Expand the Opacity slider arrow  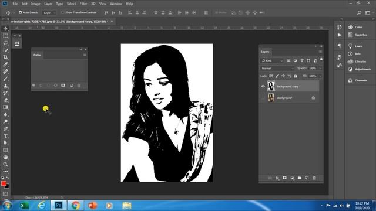tap(320, 69)
